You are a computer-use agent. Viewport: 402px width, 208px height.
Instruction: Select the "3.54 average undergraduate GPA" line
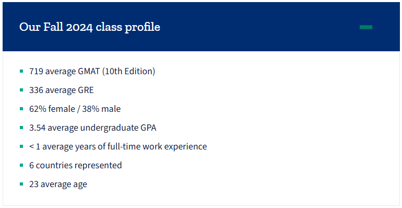tap(92, 128)
